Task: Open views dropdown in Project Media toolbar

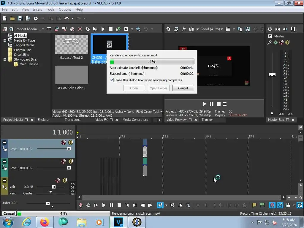Action: [x=132, y=29]
